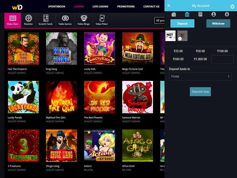Open the user profile icon
The height and width of the screenshot is (178, 237).
pos(214,14)
